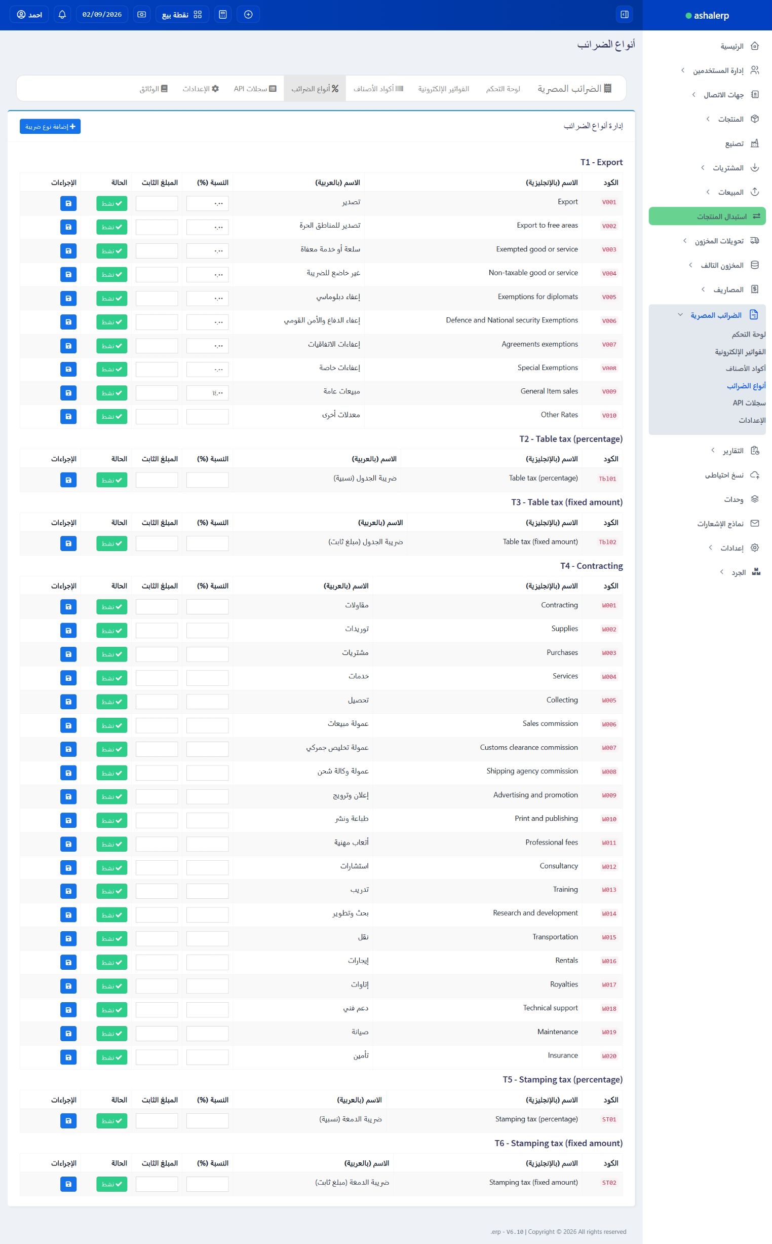Open the سجلات API tab
Screen dimensions: 772x1244
pos(255,89)
